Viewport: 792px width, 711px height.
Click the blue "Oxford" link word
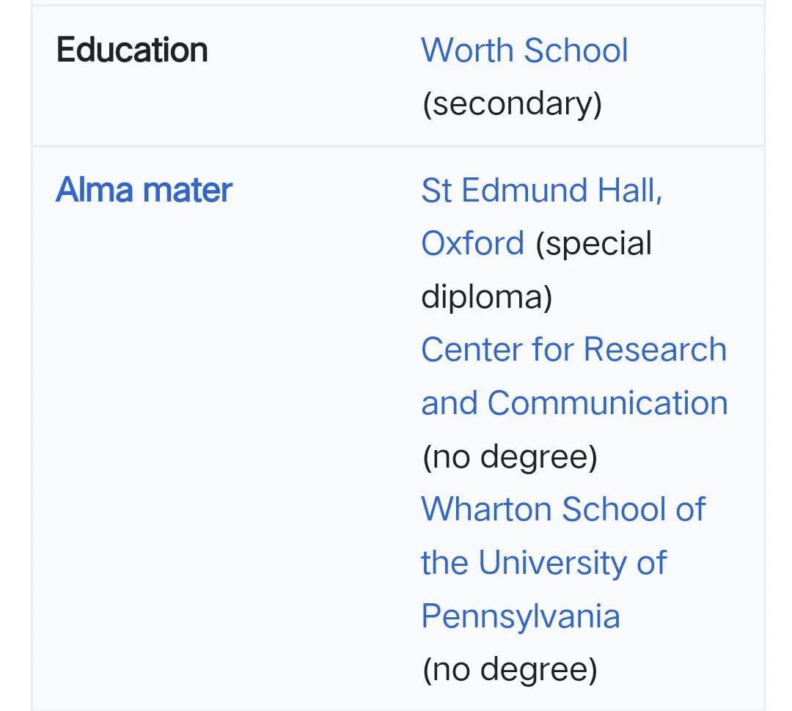point(473,243)
